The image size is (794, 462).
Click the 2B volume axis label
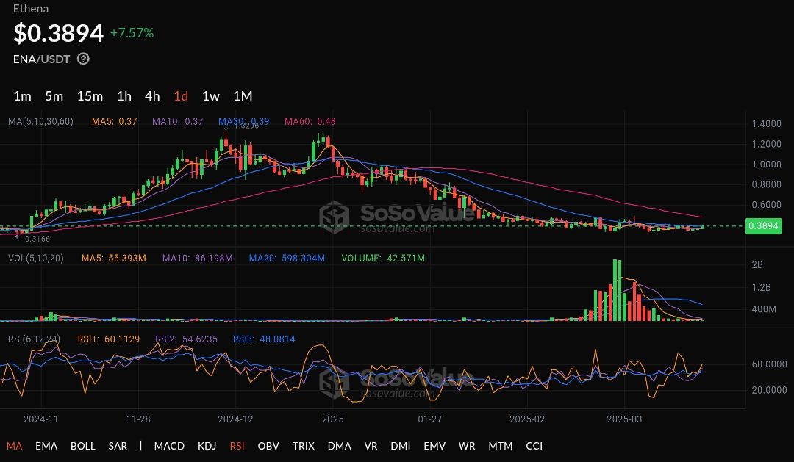point(757,264)
